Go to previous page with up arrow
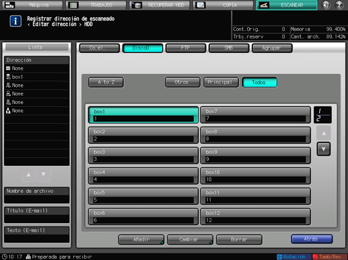This screenshot has height=260, width=348. tap(324, 133)
